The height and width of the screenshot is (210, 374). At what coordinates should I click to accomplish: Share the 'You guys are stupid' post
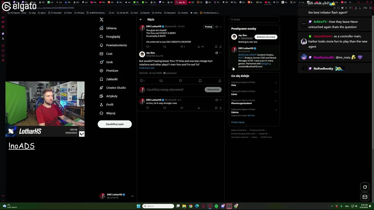[x=220, y=47]
